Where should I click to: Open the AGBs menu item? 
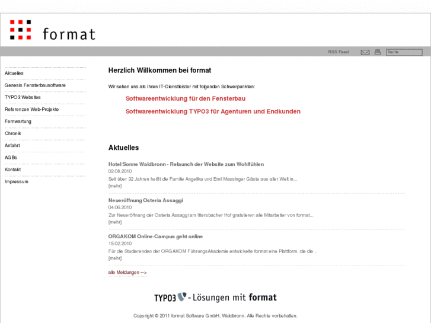click(11, 158)
